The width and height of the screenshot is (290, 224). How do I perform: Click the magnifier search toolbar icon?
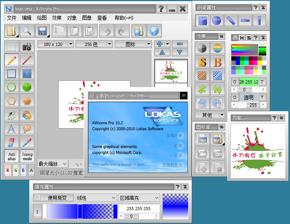pyautogui.click(x=27, y=31)
